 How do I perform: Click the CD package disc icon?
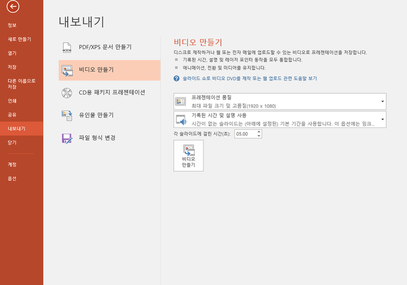[x=67, y=93]
